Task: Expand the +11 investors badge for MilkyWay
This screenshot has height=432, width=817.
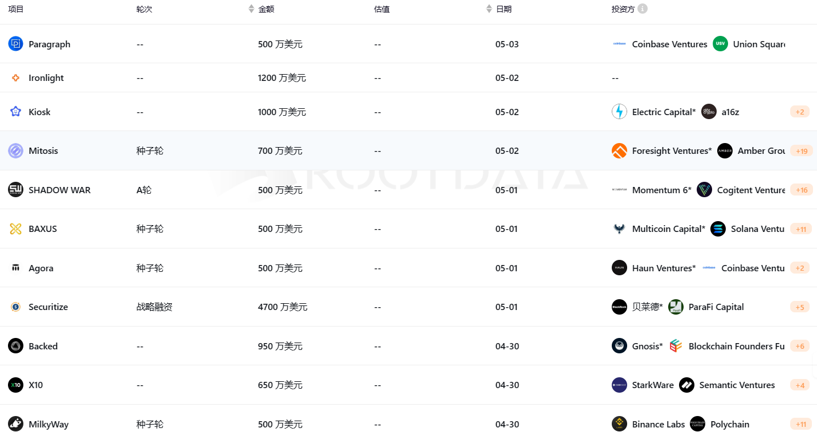Action: pos(802,424)
